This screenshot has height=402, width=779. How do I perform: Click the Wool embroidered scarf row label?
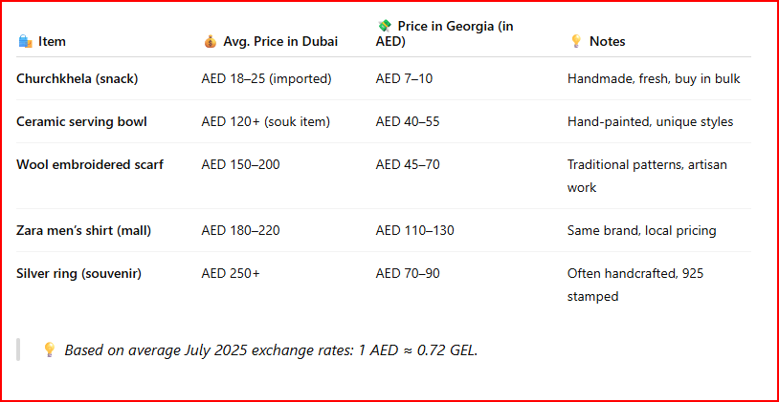90,164
